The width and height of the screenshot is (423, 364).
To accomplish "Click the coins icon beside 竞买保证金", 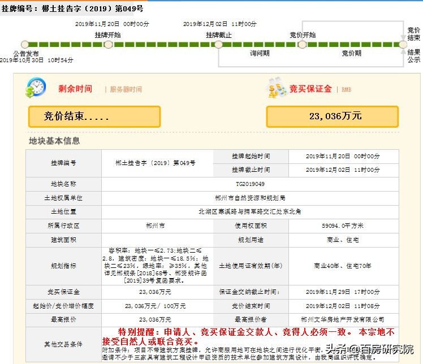I will pos(277,88).
